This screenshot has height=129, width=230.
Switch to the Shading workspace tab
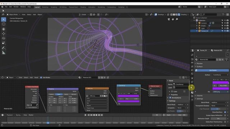point(83,7)
